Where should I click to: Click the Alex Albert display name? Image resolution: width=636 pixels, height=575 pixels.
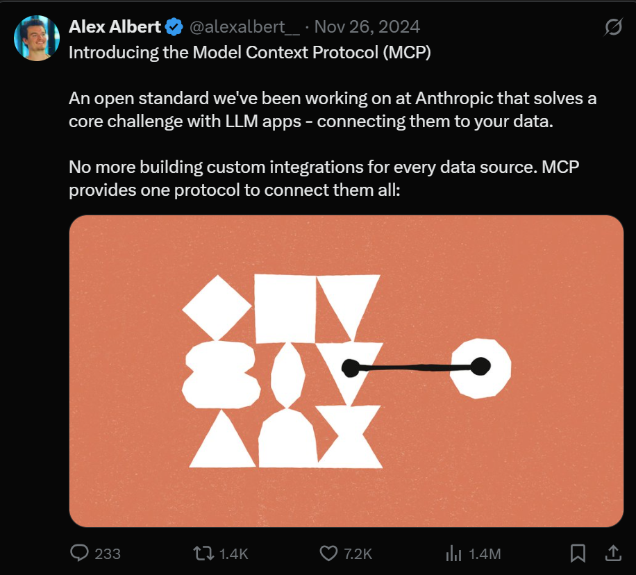[x=115, y=27]
